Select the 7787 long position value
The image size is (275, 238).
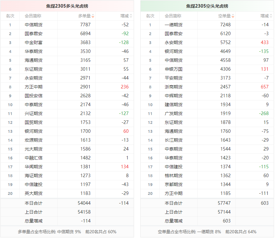click(x=85, y=25)
